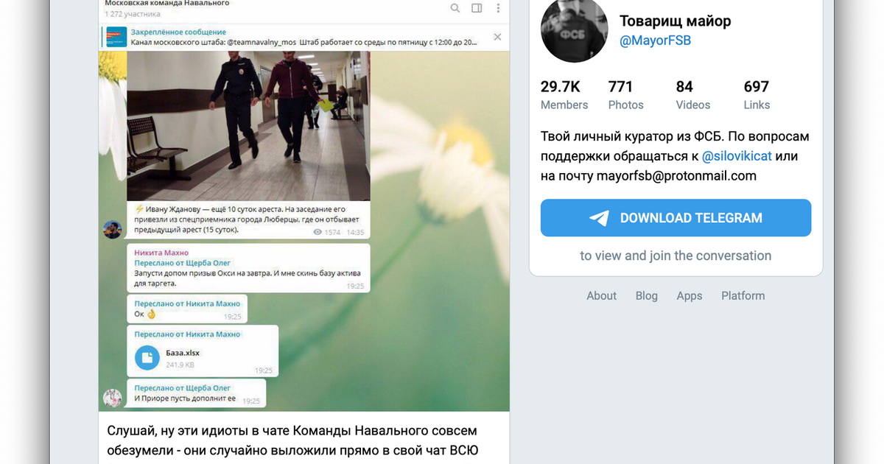
Task: Click the Товарищ майор channel name
Action: [x=676, y=21]
